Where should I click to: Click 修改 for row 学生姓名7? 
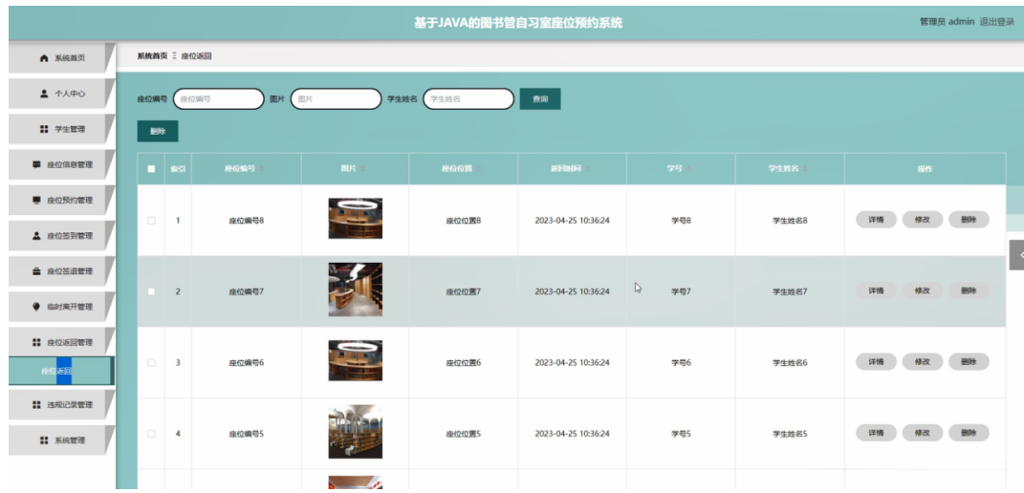coord(922,291)
